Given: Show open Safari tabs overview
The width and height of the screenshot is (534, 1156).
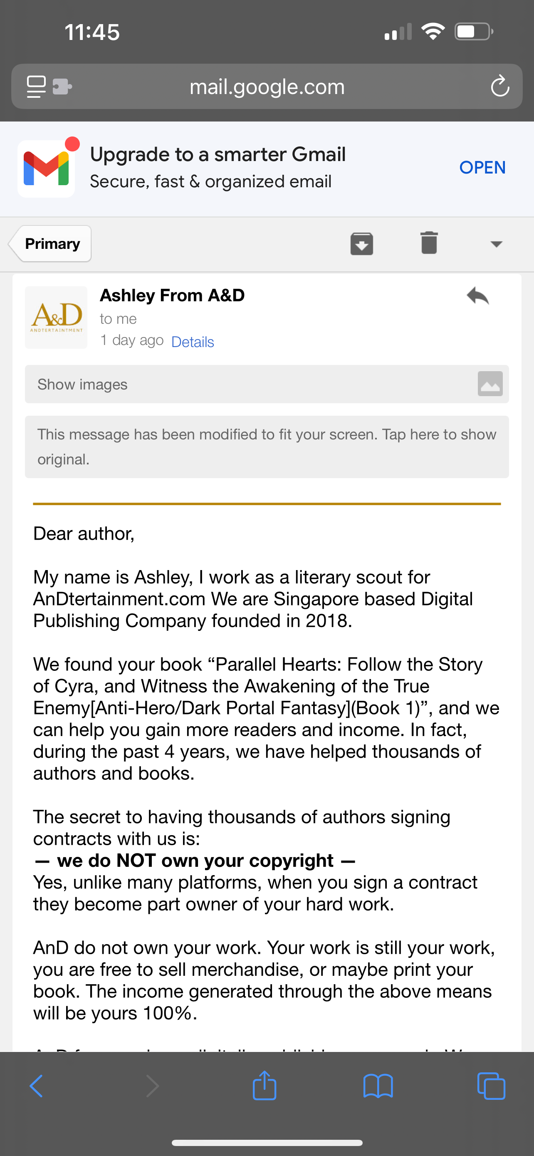Looking at the screenshot, I should (492, 1086).
